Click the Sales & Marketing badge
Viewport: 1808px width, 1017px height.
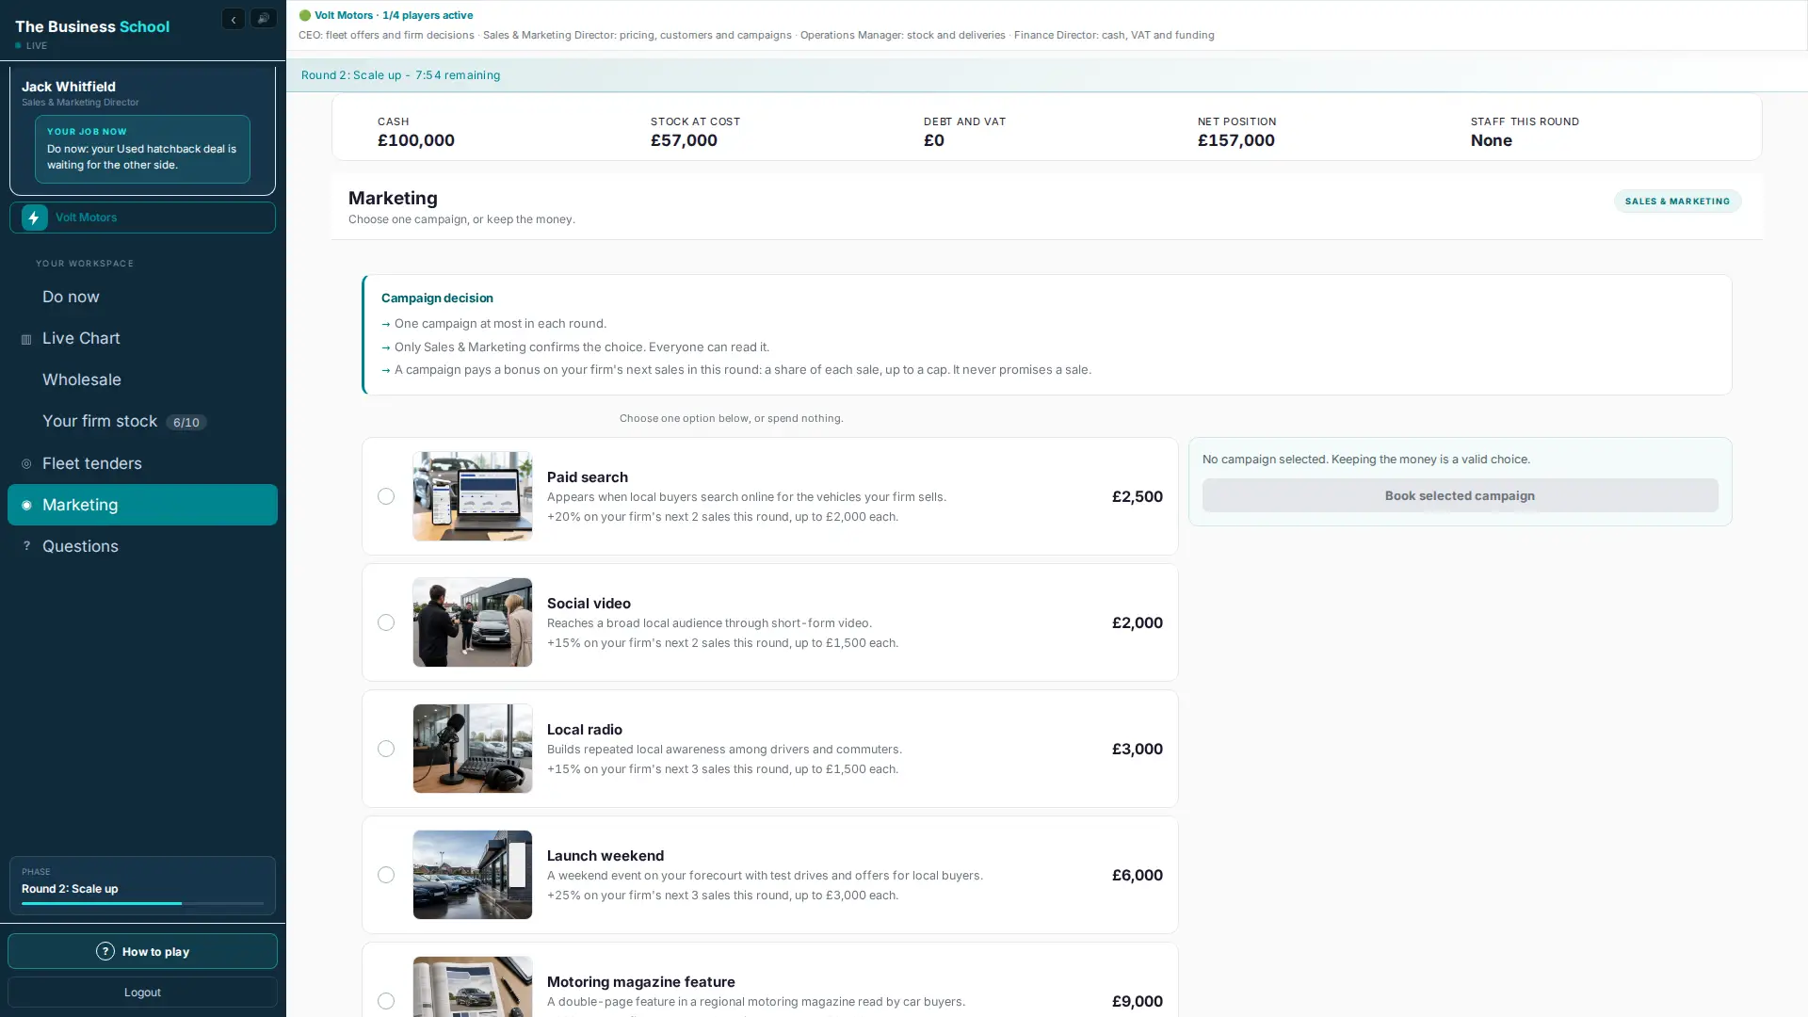1677,202
